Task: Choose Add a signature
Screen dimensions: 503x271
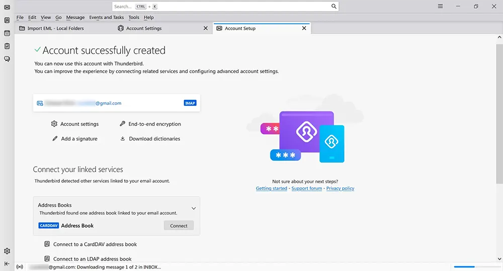Action: pyautogui.click(x=79, y=139)
